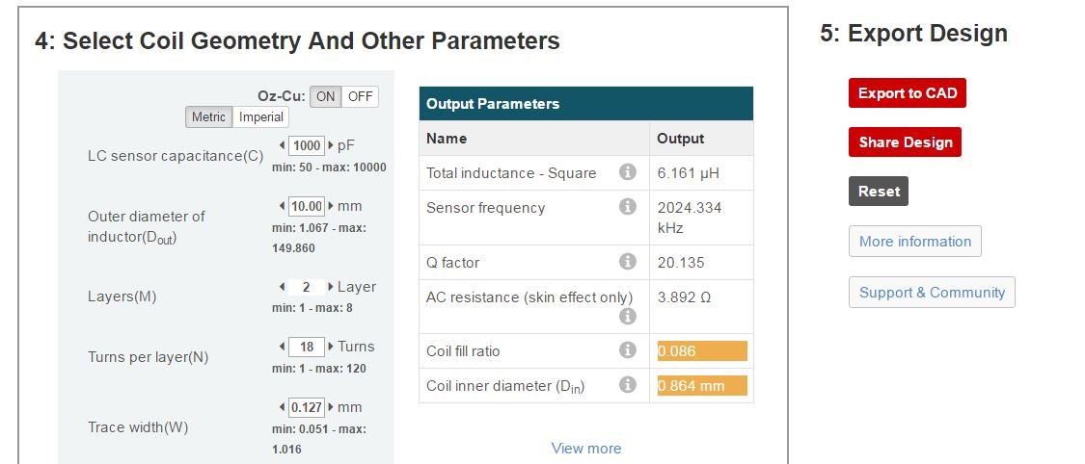Click info icon next to Sensor frequency

(628, 207)
